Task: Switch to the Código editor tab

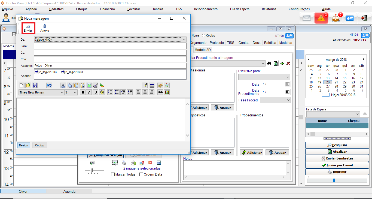Action: point(39,145)
